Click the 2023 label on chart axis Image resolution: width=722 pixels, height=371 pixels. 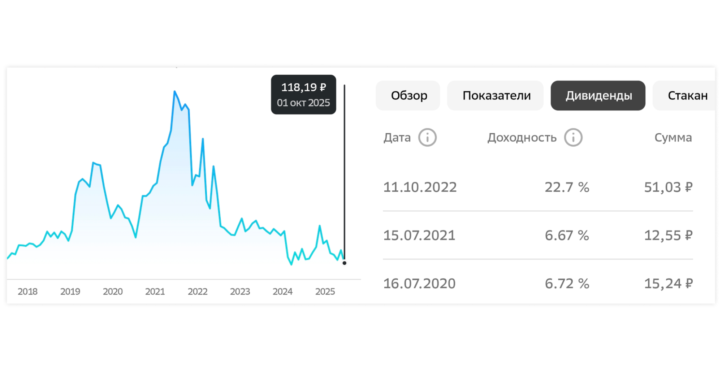[x=240, y=292]
